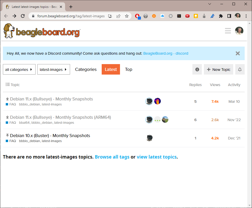
Task: Open the Chrome browser menu
Action: click(247, 16)
